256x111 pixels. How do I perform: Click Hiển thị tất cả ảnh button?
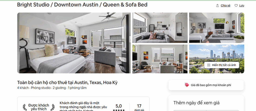(x=221, y=65)
